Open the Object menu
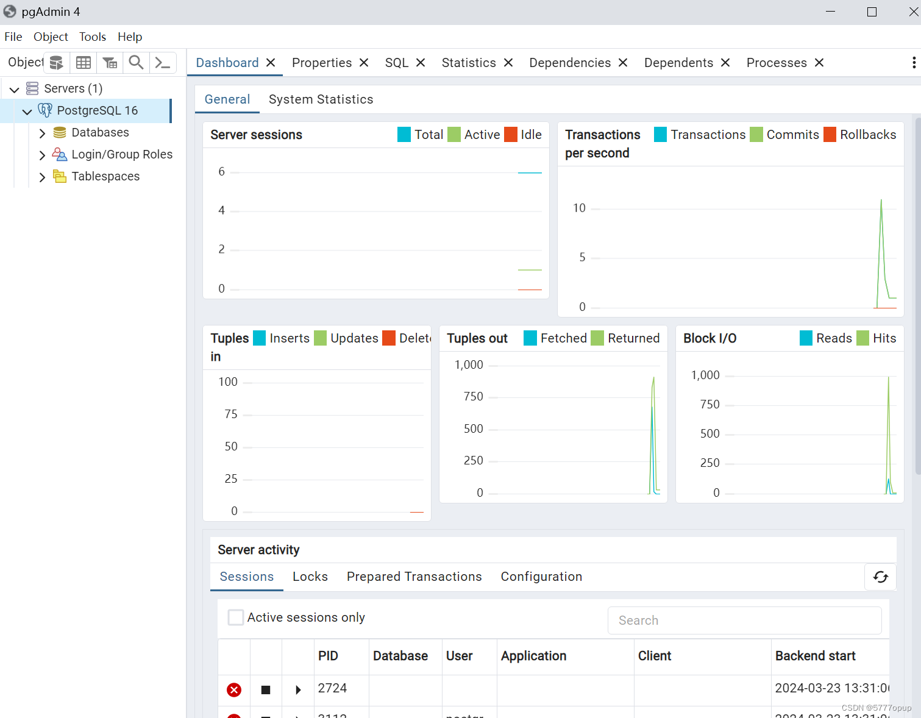The height and width of the screenshot is (718, 921). (51, 37)
